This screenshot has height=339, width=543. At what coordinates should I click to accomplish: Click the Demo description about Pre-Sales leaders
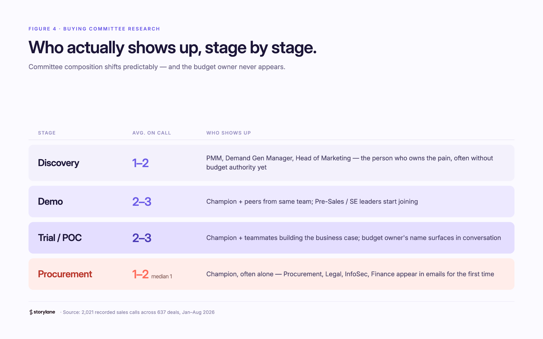click(312, 202)
